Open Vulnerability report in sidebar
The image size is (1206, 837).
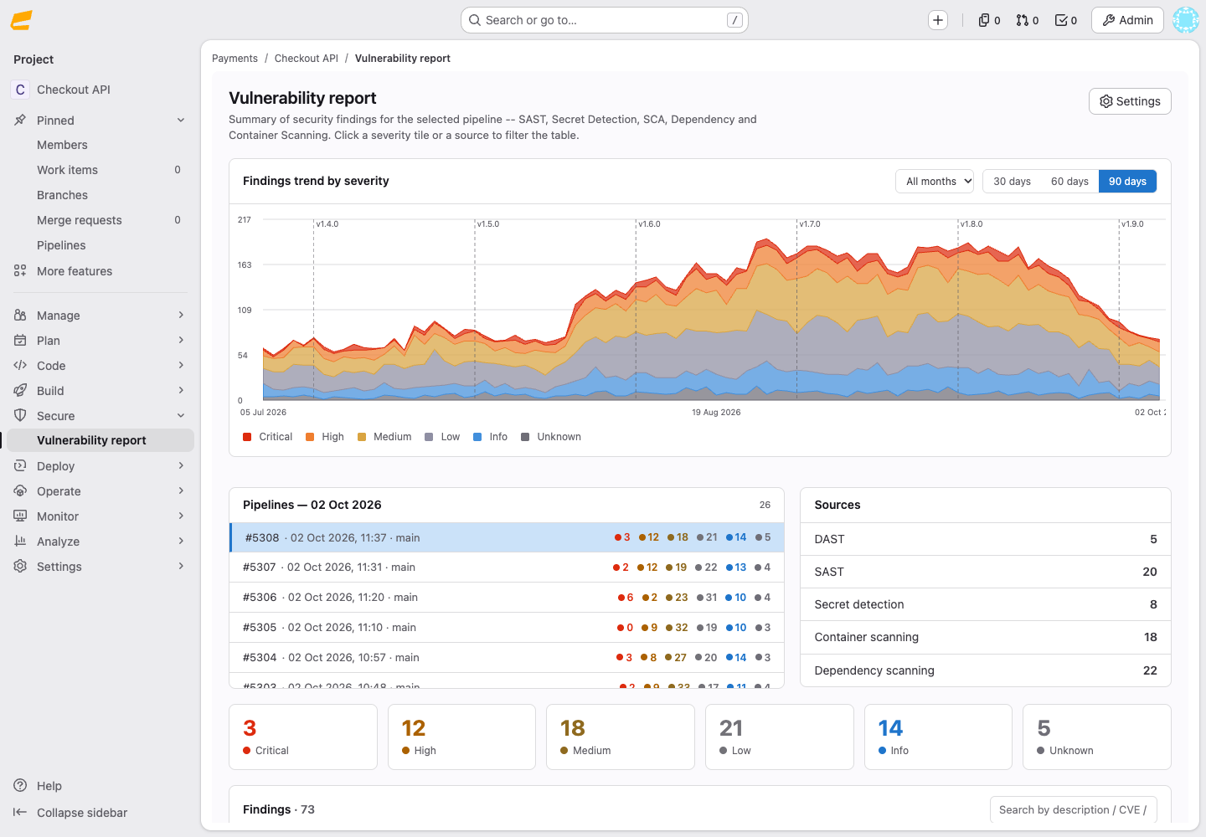pyautogui.click(x=100, y=440)
